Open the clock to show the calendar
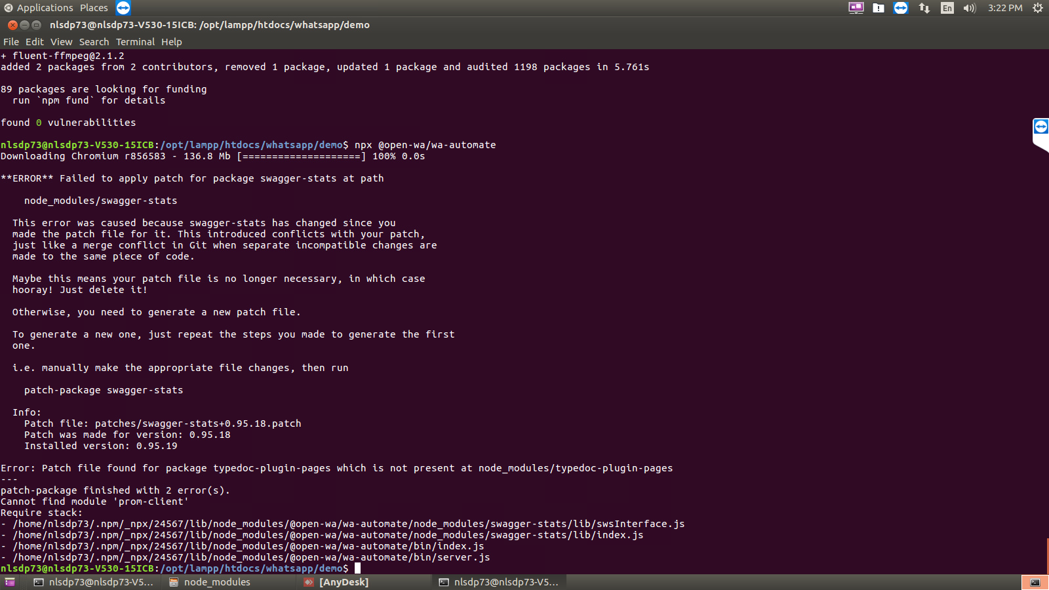The width and height of the screenshot is (1049, 590). coord(1005,8)
